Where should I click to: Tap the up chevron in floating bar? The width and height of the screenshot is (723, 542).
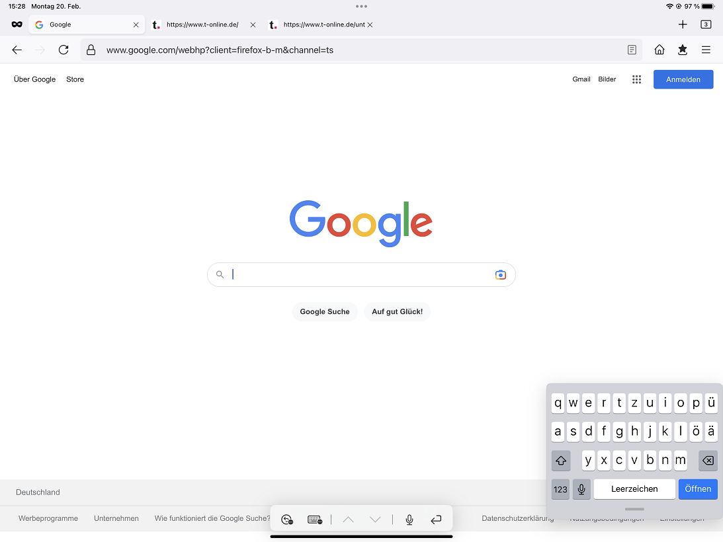coord(348,520)
